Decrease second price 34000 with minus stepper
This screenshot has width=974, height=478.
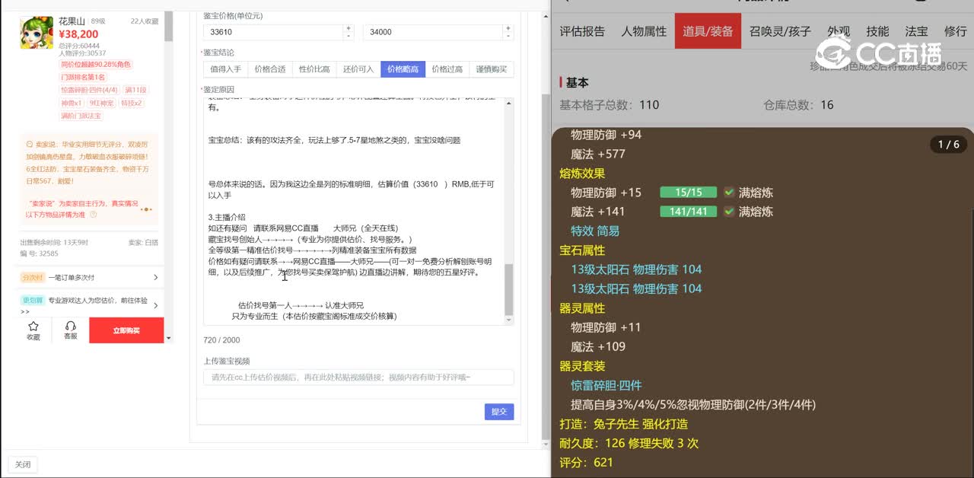coord(508,36)
